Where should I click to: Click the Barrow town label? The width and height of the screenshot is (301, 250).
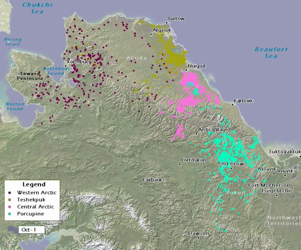click(176, 18)
